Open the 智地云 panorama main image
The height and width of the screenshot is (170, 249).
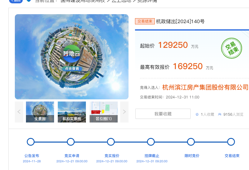[72, 57]
